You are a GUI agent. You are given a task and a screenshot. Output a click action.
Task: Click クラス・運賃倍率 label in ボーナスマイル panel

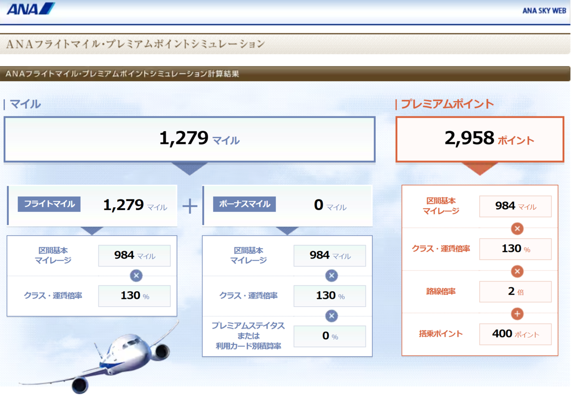pyautogui.click(x=248, y=295)
